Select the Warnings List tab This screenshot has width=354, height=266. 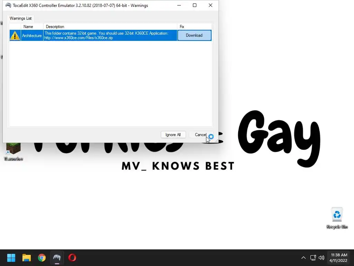click(20, 18)
